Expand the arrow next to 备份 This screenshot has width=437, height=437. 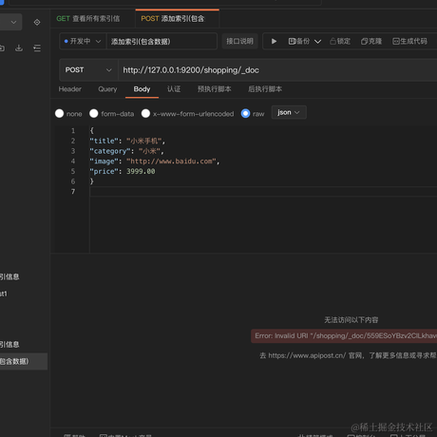pos(317,42)
